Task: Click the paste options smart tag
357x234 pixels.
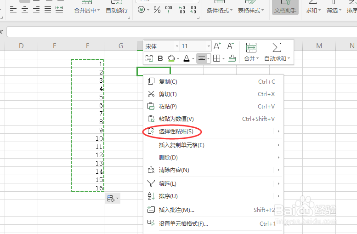Action: pyautogui.click(x=113, y=199)
